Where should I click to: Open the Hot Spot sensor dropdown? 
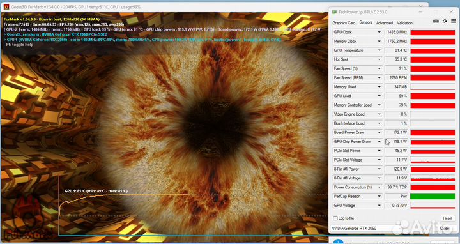pyautogui.click(x=379, y=59)
